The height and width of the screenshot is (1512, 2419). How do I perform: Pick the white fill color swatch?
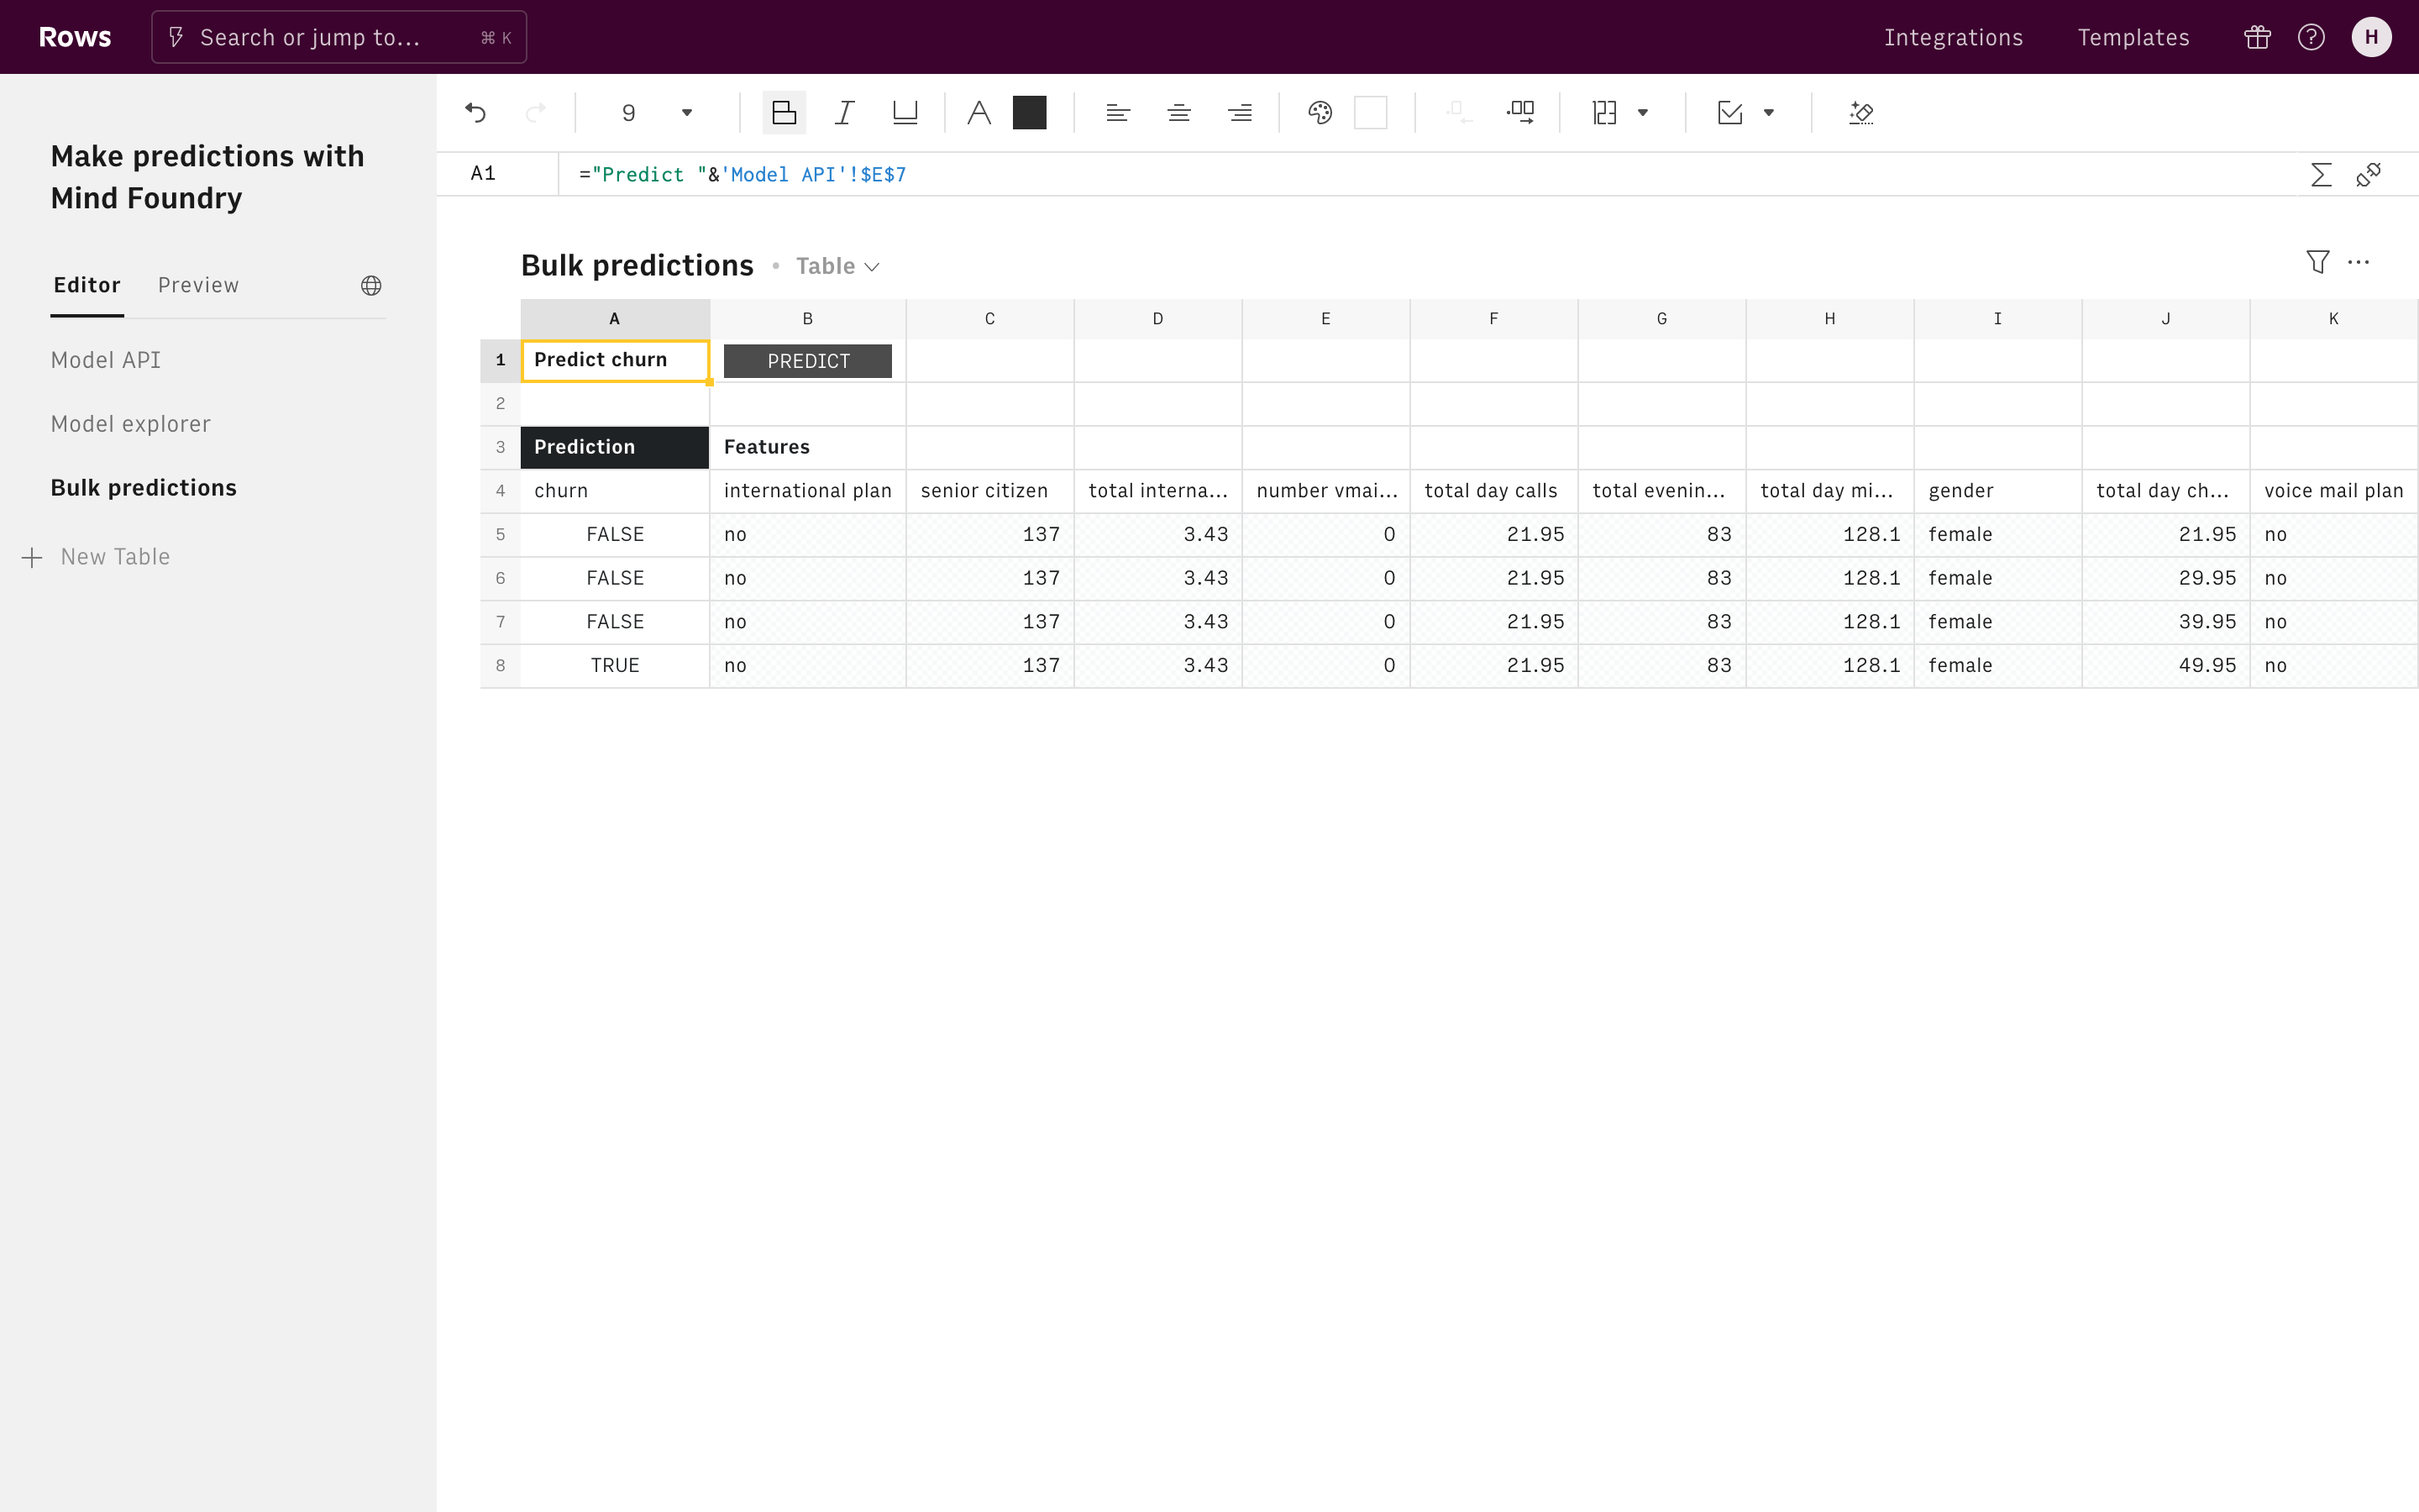[x=1371, y=113]
